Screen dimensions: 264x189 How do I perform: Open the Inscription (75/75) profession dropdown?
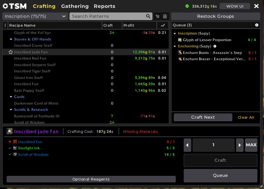(x=35, y=16)
